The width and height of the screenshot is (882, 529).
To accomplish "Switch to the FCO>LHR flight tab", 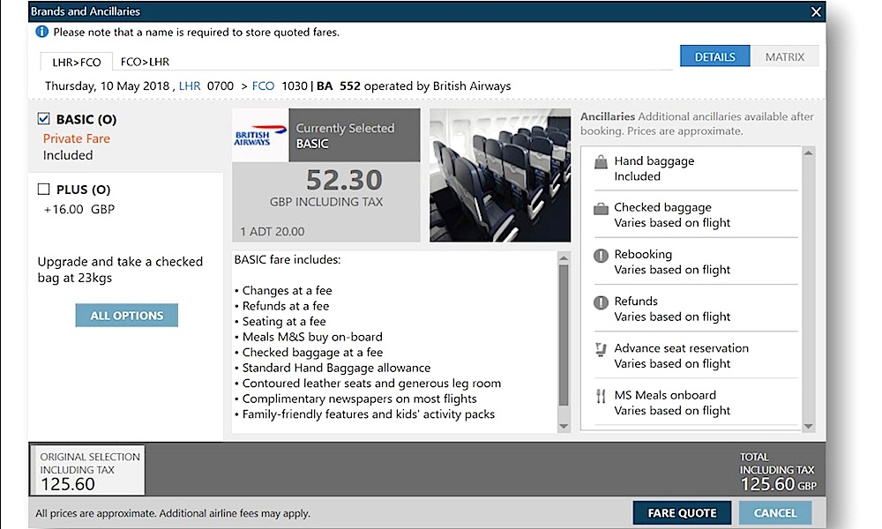I will click(146, 62).
